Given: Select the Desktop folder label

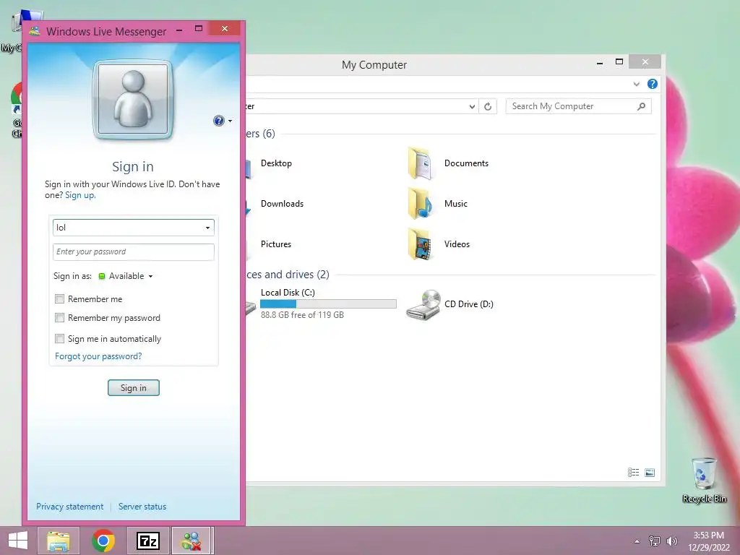Looking at the screenshot, I should click(276, 163).
